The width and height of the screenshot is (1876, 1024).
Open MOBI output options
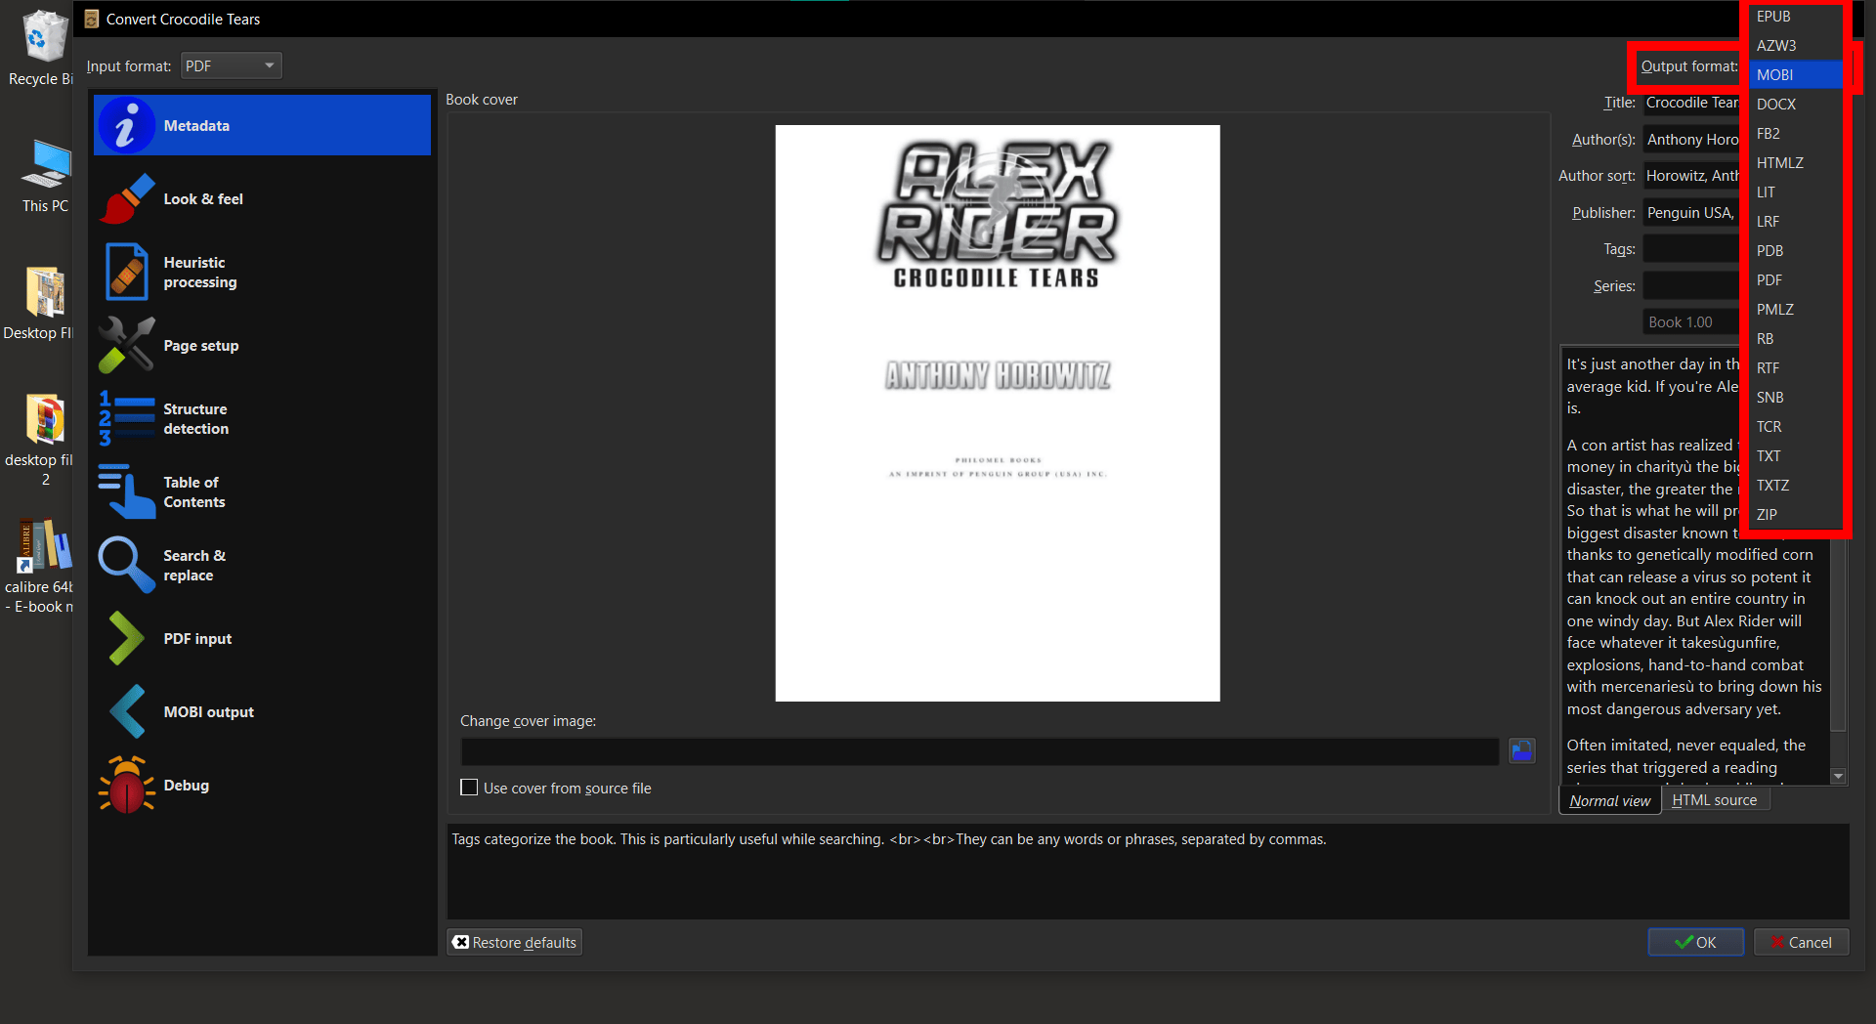tap(208, 711)
